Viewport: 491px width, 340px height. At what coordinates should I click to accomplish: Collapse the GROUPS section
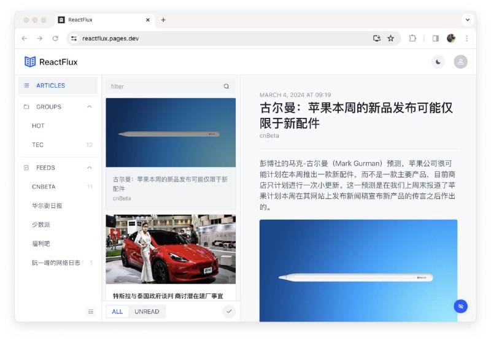click(90, 107)
